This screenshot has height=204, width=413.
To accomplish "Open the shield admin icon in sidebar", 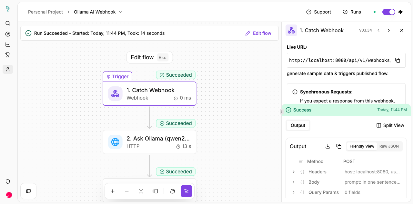I will tap(8, 181).
